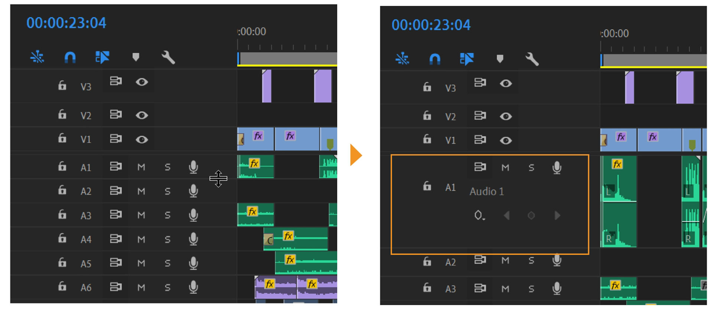Go to next keyframe on Audio 1 track

[557, 216]
